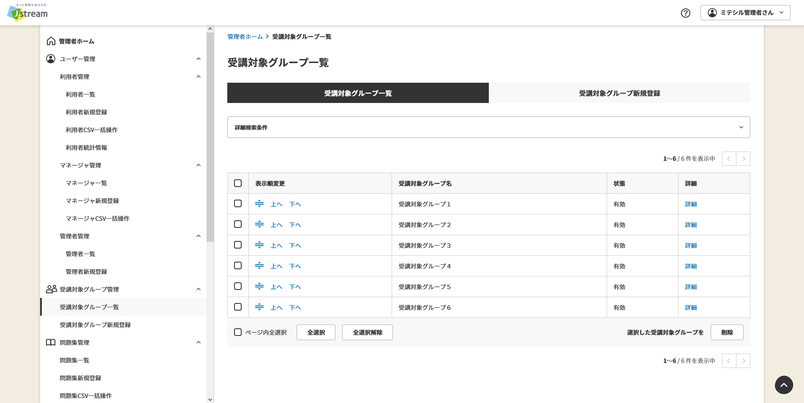Move 受講対象グループ1 up with 上へ
This screenshot has height=403, width=804.
pyautogui.click(x=276, y=204)
